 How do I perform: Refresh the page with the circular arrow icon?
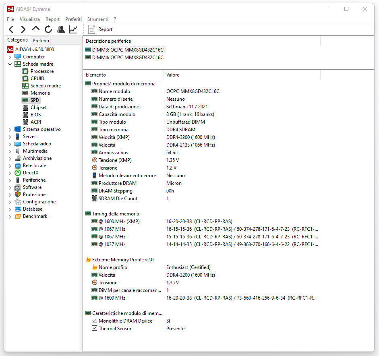(48, 29)
